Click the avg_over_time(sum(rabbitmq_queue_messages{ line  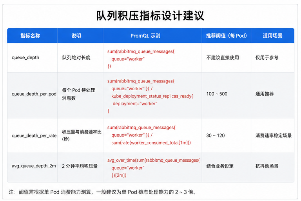click(153, 161)
